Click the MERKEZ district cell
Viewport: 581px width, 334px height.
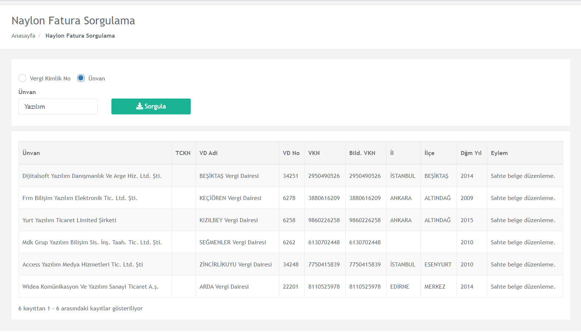[439, 286]
